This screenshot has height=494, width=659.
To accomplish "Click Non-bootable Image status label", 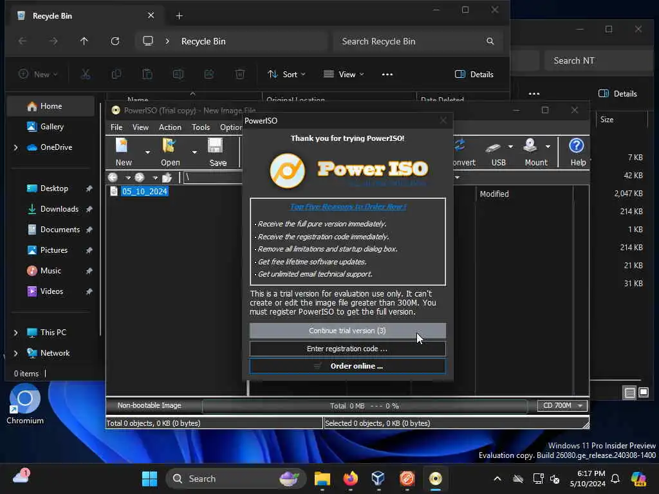I will 149,405.
